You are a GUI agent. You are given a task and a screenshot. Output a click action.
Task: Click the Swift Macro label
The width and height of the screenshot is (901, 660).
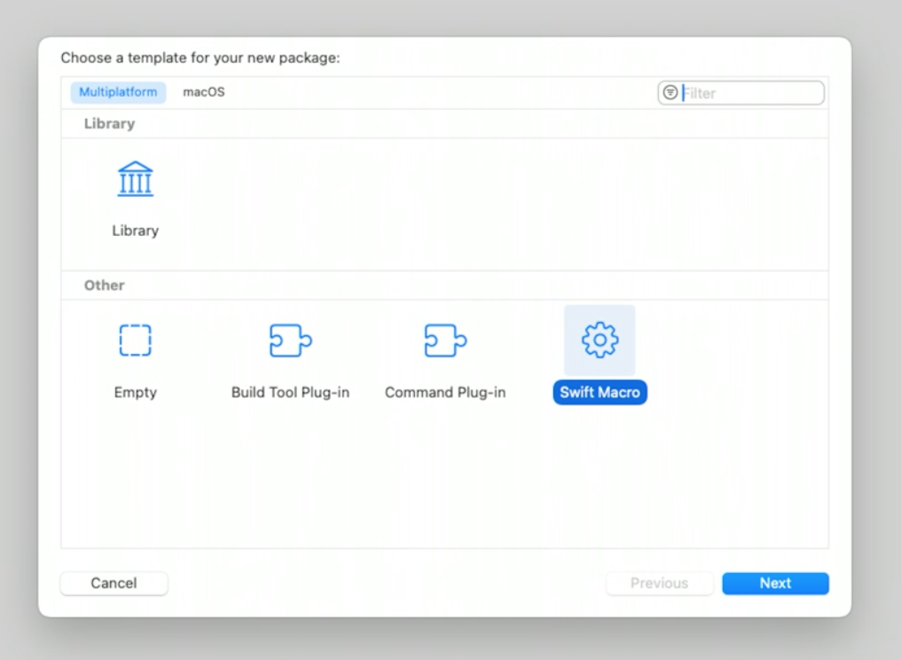click(599, 392)
